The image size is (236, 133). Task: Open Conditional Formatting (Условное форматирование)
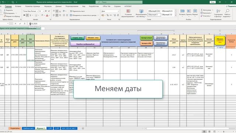point(128,13)
